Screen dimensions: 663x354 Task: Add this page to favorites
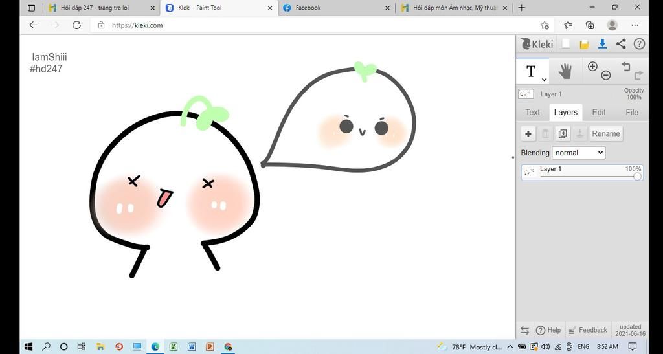(x=545, y=25)
